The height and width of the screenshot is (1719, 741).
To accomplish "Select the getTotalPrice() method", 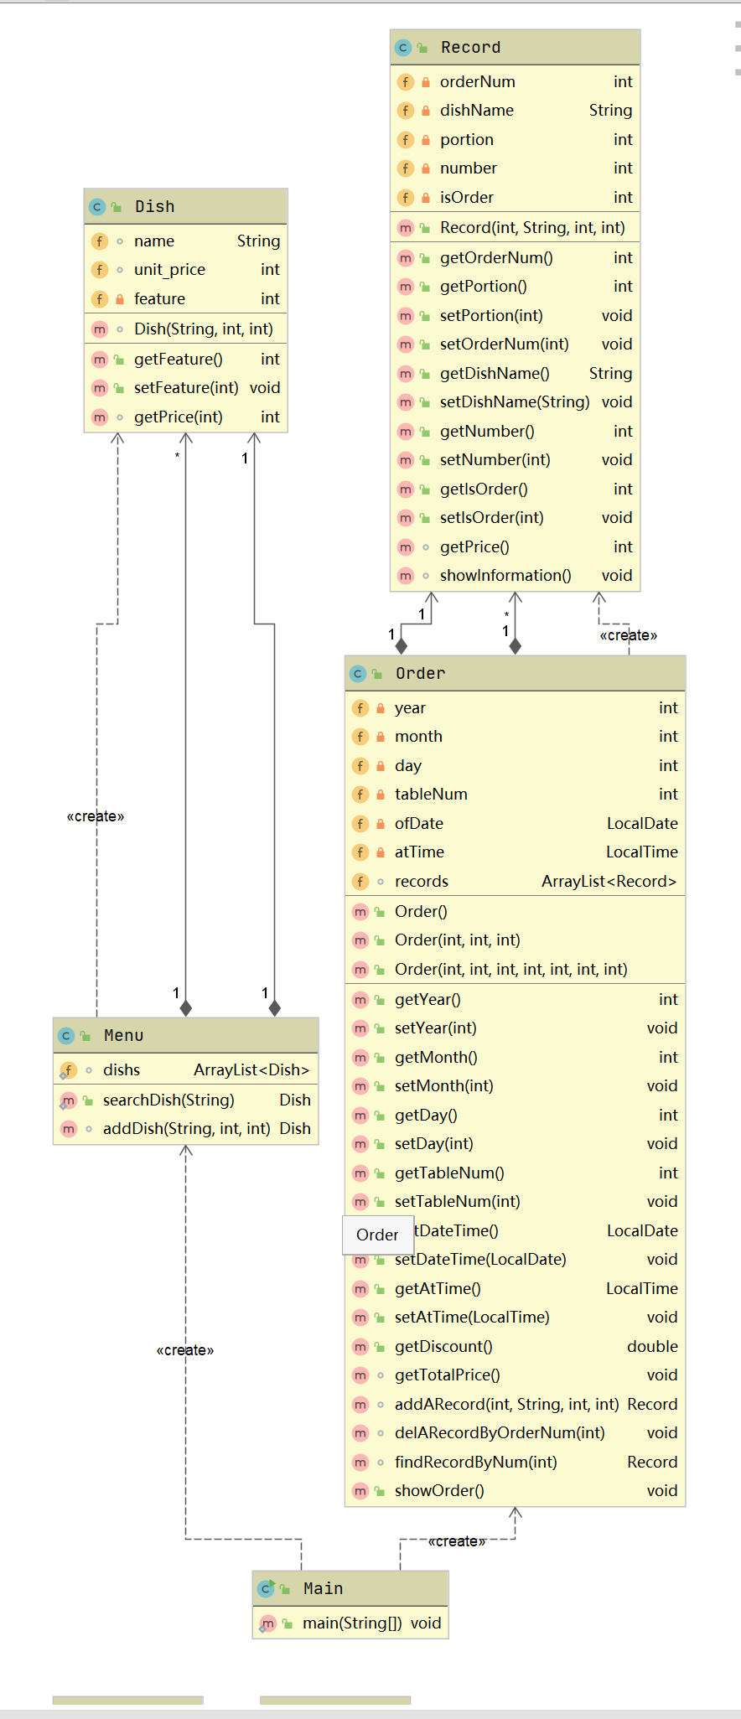I will click(x=515, y=1375).
